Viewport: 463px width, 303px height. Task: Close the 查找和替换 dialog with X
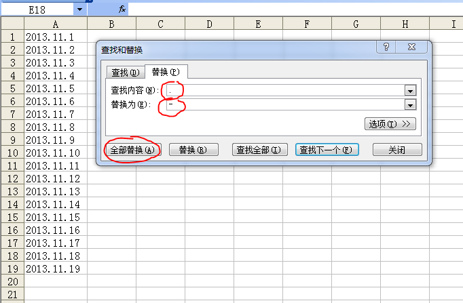click(411, 47)
